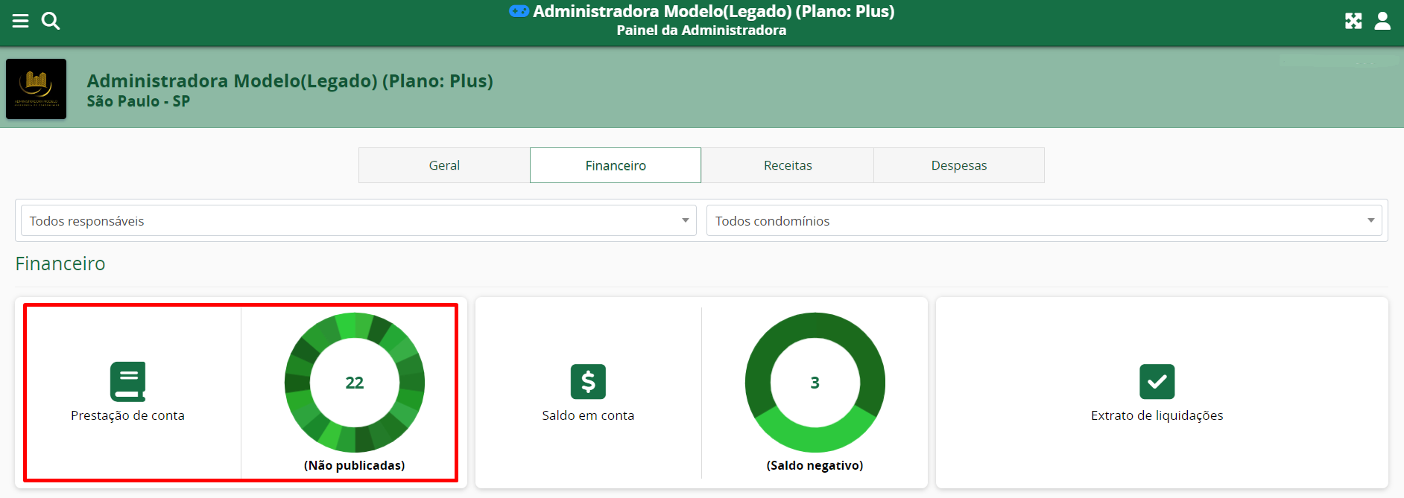Image resolution: width=1404 pixels, height=498 pixels.
Task: Open the Receitas tab
Action: coord(788,165)
